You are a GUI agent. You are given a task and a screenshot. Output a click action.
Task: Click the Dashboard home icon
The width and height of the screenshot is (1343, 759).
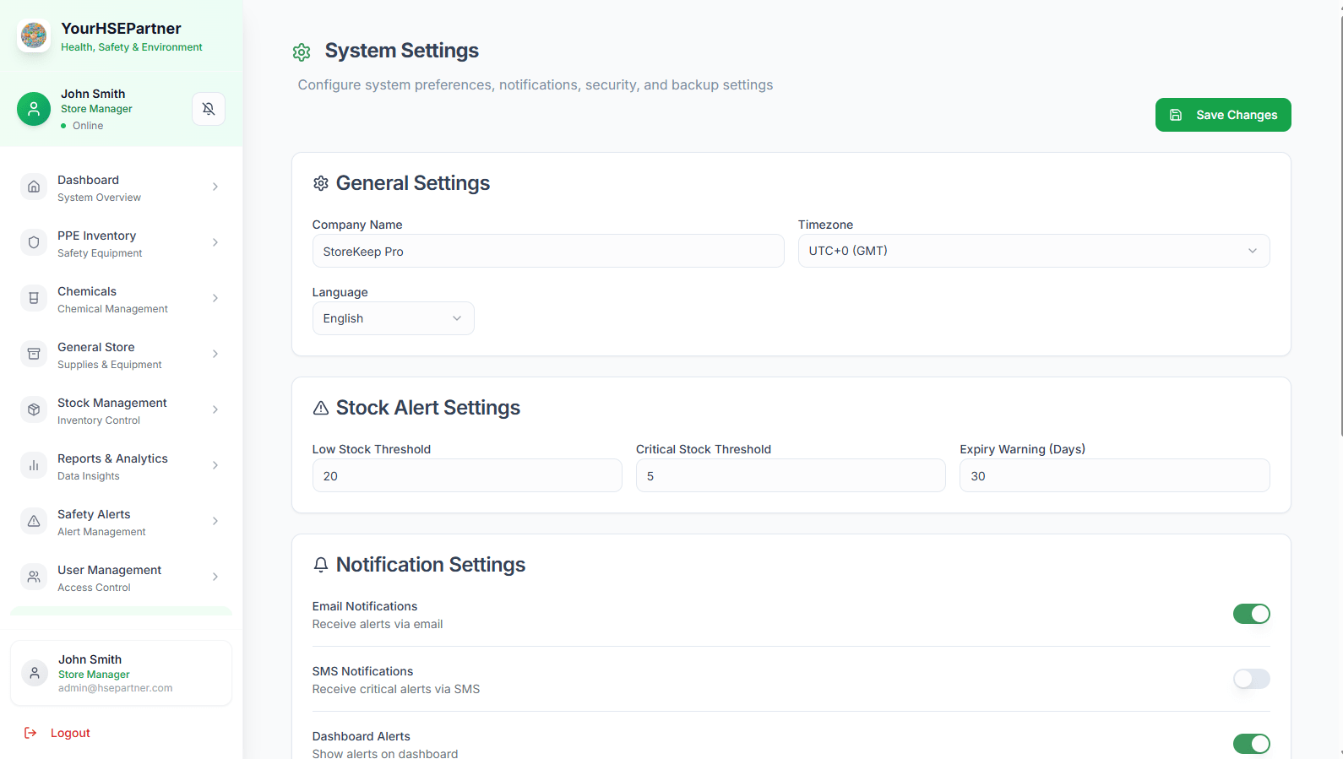tap(34, 187)
